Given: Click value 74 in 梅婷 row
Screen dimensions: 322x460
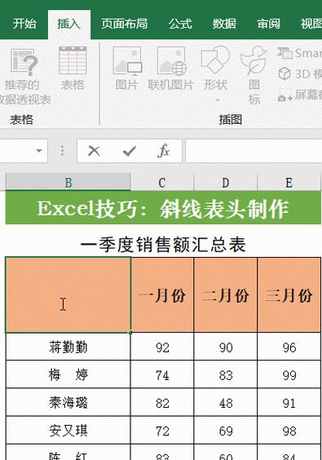Looking at the screenshot, I should pos(162,375).
